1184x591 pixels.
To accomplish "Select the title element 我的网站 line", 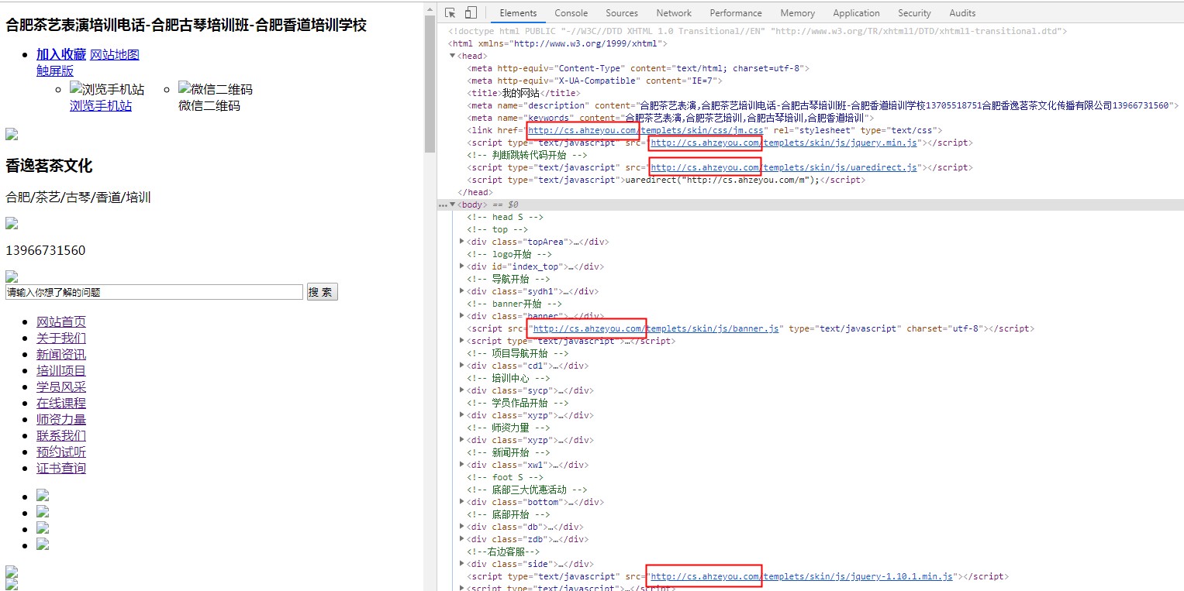I will tap(523, 93).
